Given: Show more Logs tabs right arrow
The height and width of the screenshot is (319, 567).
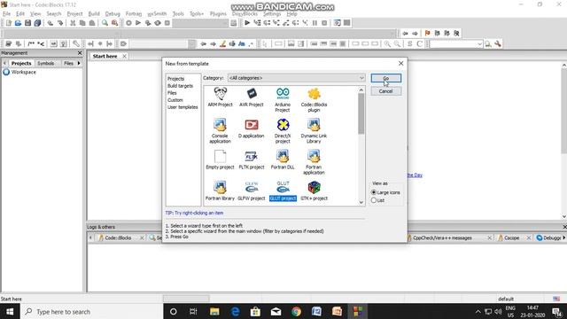Looking at the screenshot, I should tap(563, 237).
